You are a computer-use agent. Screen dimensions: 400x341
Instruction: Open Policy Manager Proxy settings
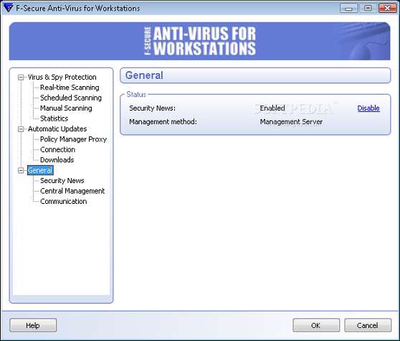(x=73, y=139)
